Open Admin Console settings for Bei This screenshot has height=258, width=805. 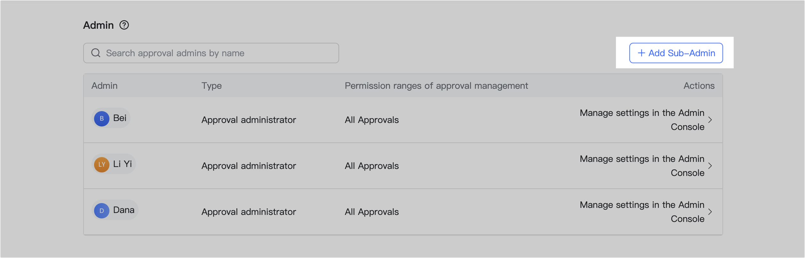coord(642,120)
